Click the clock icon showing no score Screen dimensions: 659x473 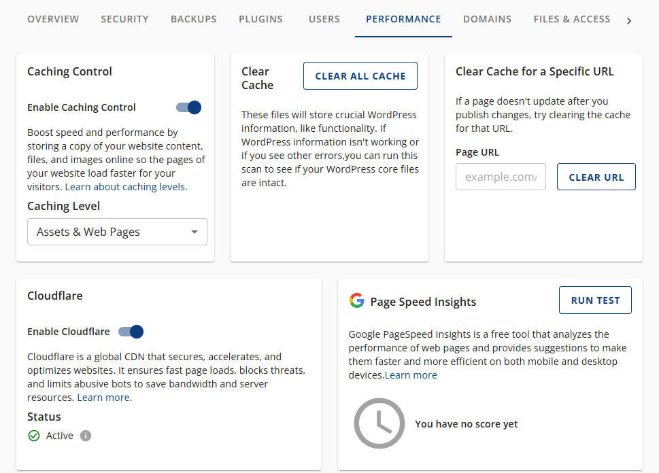[x=379, y=423]
